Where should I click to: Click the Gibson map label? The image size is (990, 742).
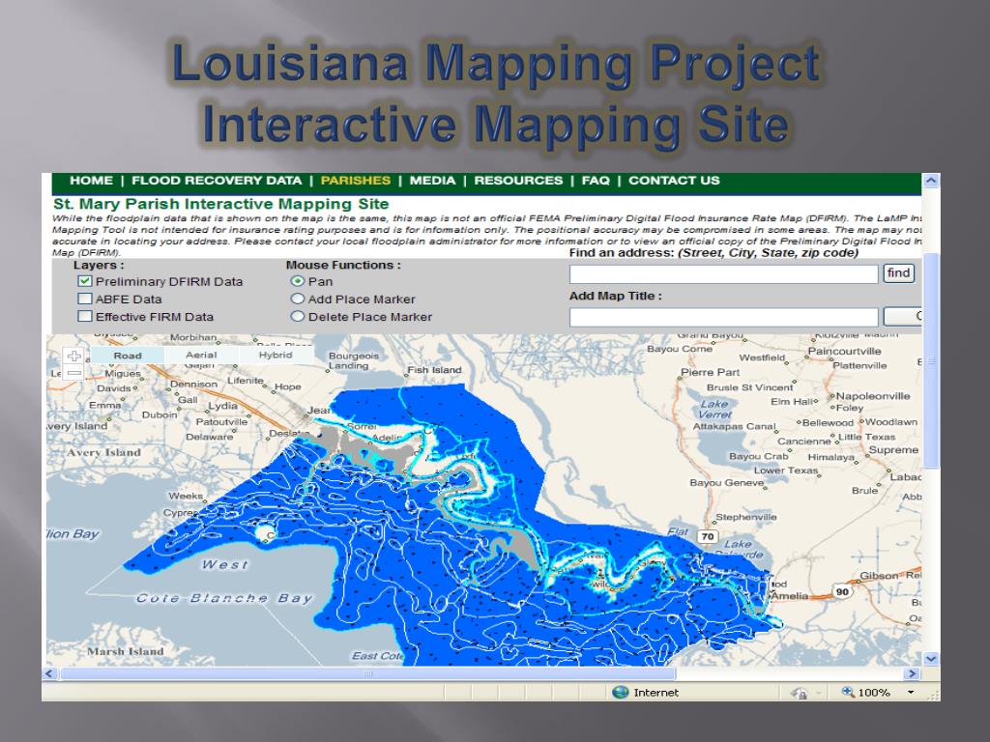click(x=879, y=576)
